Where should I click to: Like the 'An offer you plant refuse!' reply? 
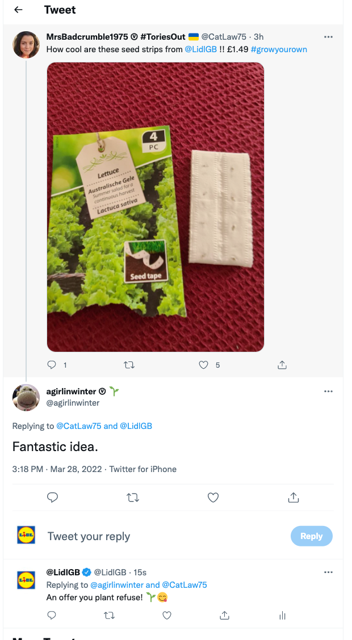[x=166, y=615]
